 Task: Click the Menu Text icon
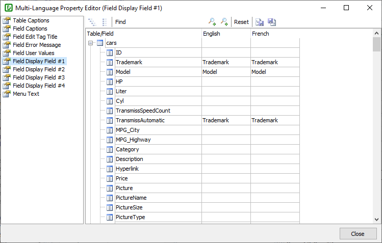coord(7,94)
